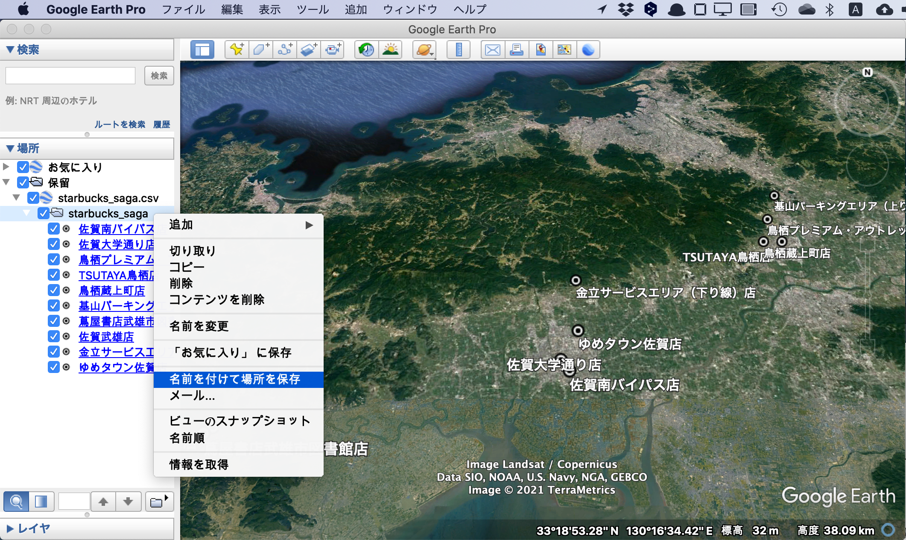The height and width of the screenshot is (540, 906).
Task: Switch planets with the Saturn icon
Action: point(424,50)
